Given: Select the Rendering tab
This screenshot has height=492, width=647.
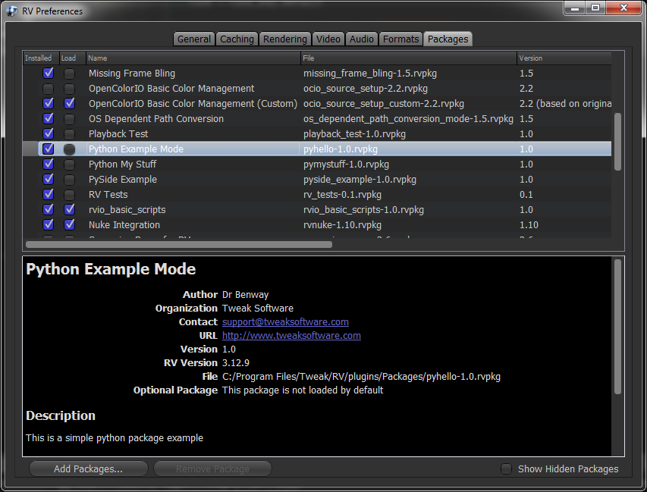Looking at the screenshot, I should click(x=285, y=39).
